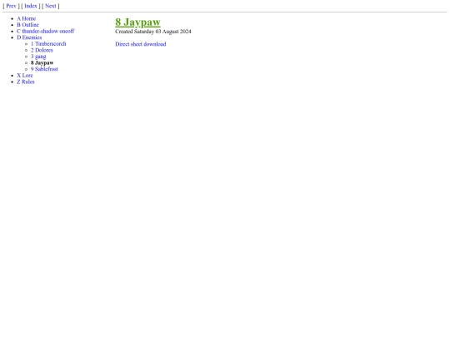The image size is (450, 337).
Task: Click the horizontal separator line below navigation
Action: 225,12
